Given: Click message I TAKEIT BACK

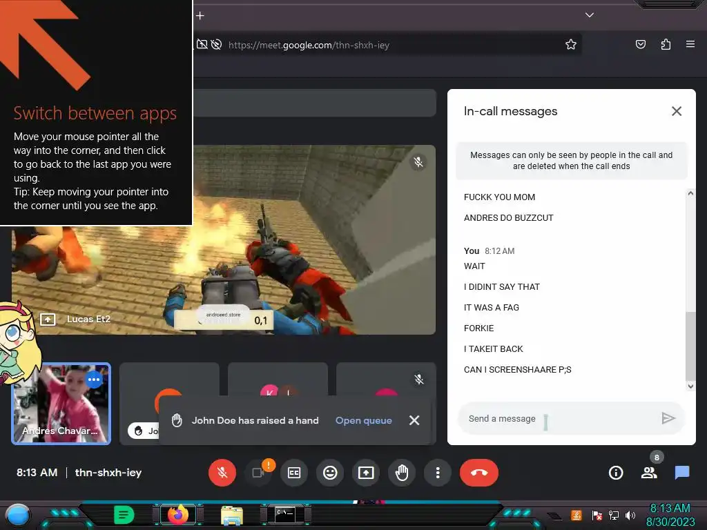Looking at the screenshot, I should point(493,349).
